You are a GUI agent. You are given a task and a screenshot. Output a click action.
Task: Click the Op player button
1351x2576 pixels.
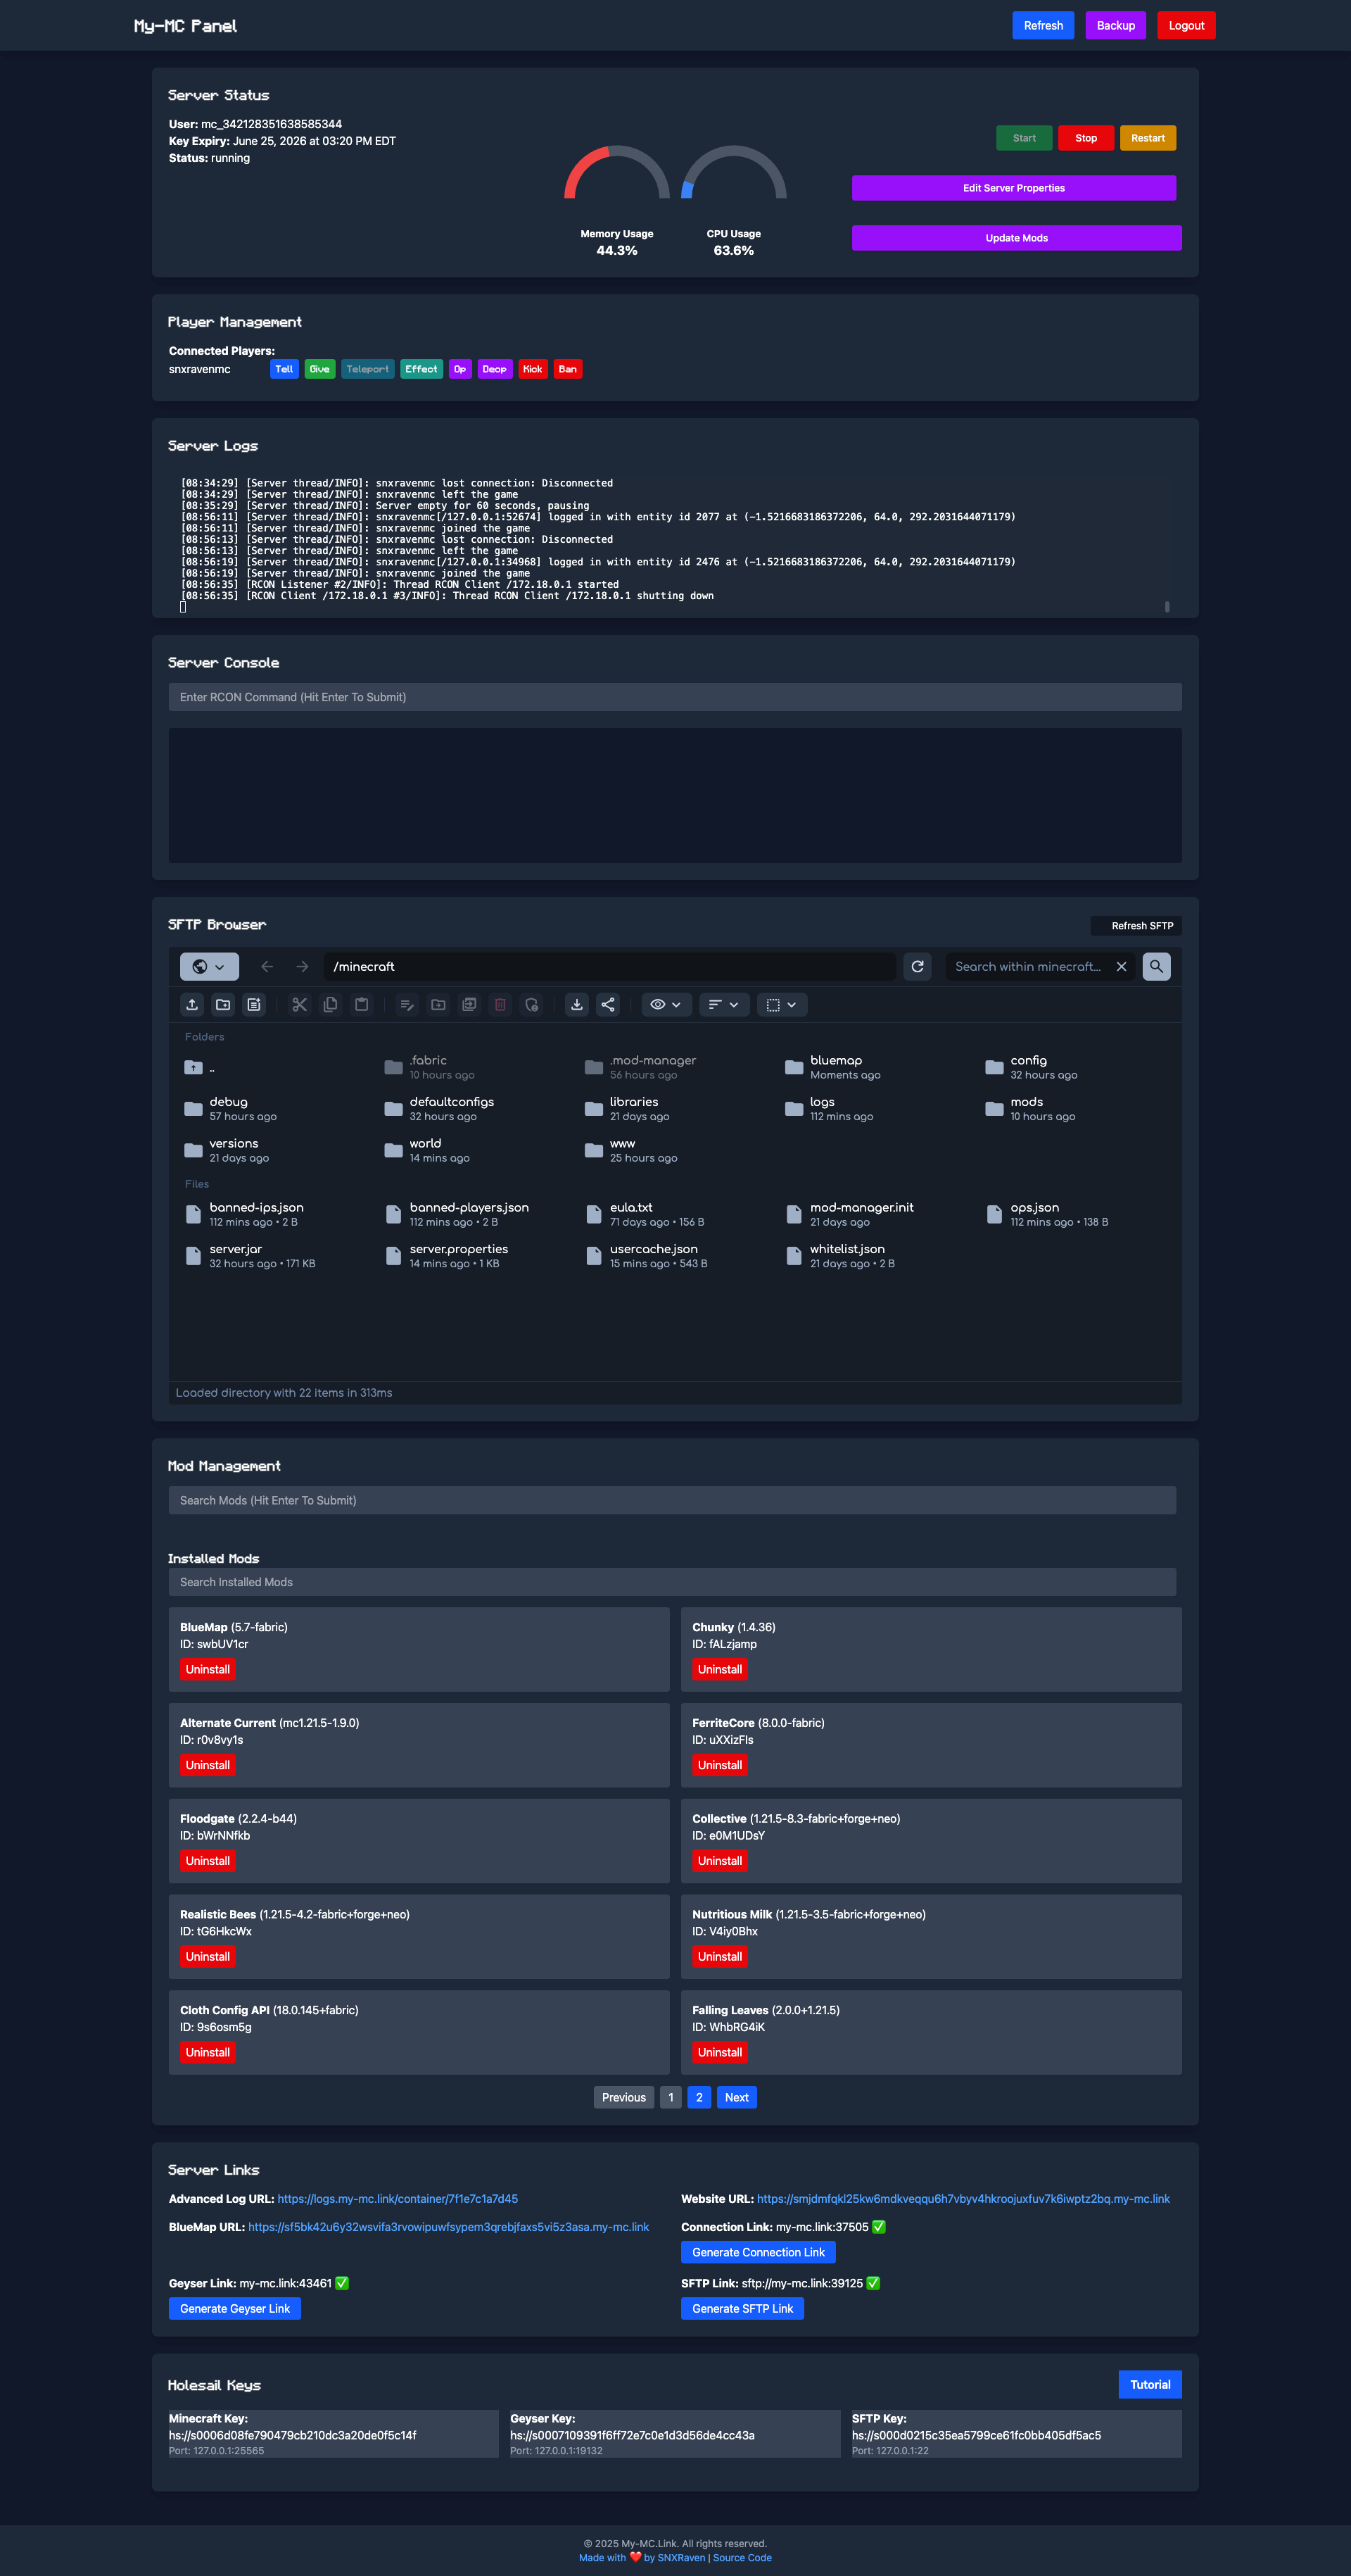[459, 369]
